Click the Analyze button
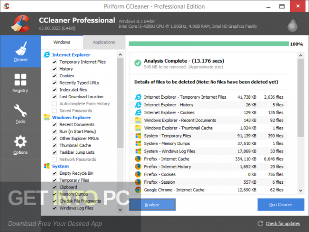Screen dimensions: 309x232 [x=152, y=205]
